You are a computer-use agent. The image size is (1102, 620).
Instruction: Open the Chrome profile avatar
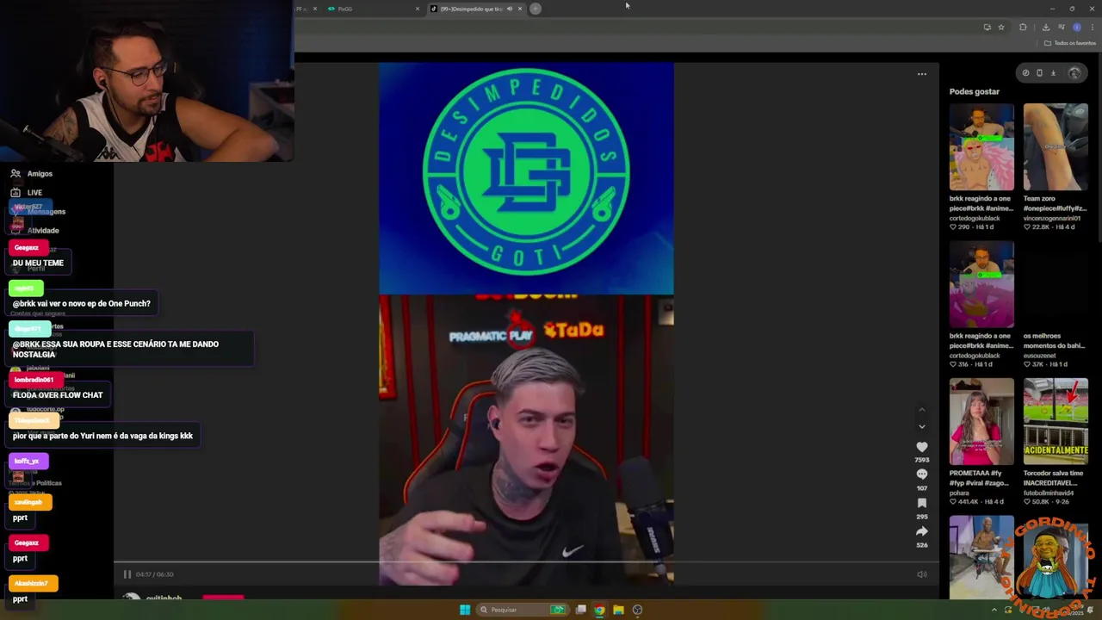click(x=1076, y=28)
